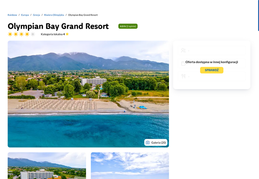The height and width of the screenshot is (179, 259).
Task: Click the SPRAWDŹ button
Action: pos(212,70)
